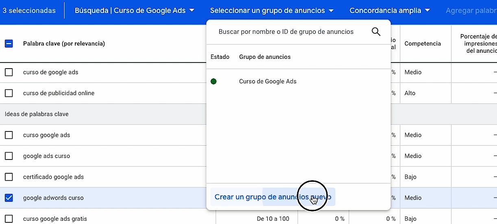The height and width of the screenshot is (224, 497).
Task: Check the 'certificado google ads' keyword box
Action: click(x=9, y=177)
